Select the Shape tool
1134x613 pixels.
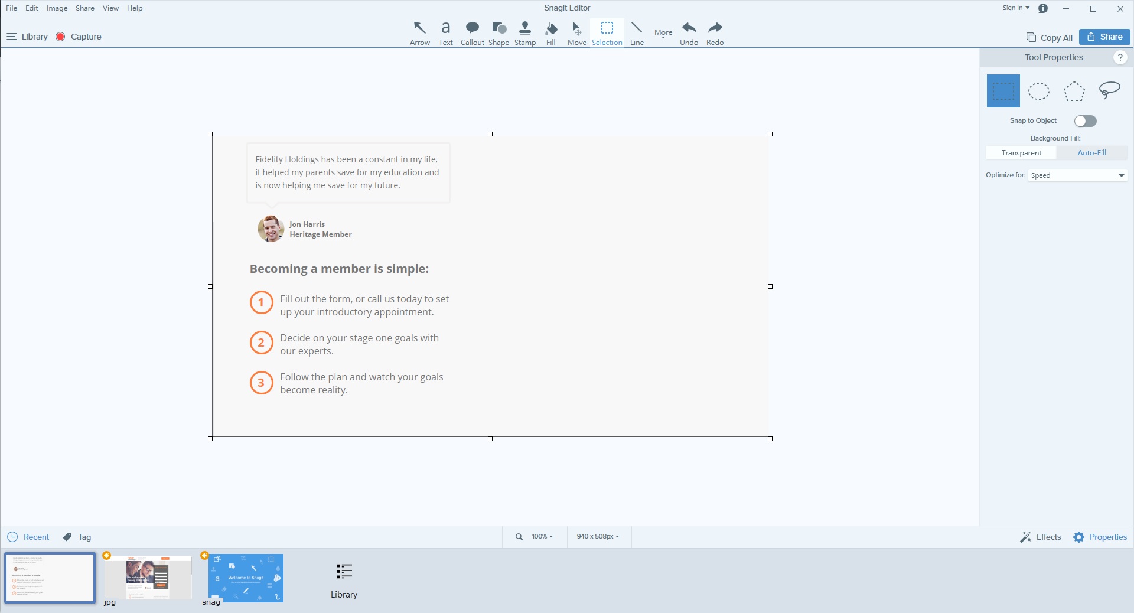click(498, 33)
